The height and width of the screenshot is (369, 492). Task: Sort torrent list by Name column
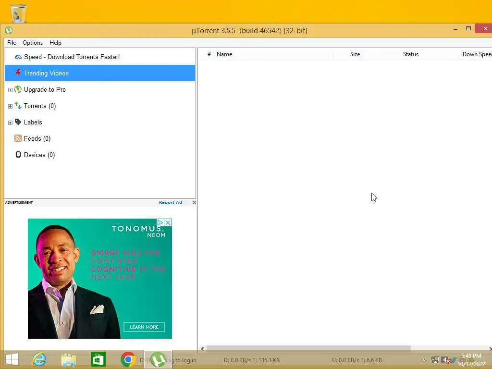pyautogui.click(x=224, y=54)
